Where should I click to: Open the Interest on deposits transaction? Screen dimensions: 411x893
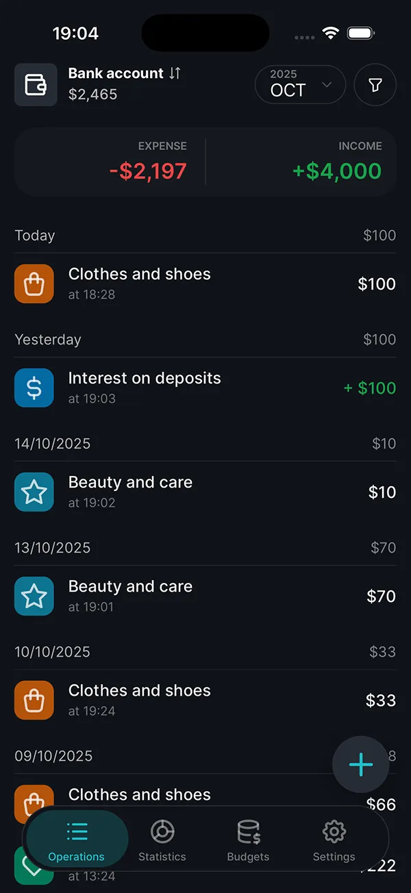206,388
